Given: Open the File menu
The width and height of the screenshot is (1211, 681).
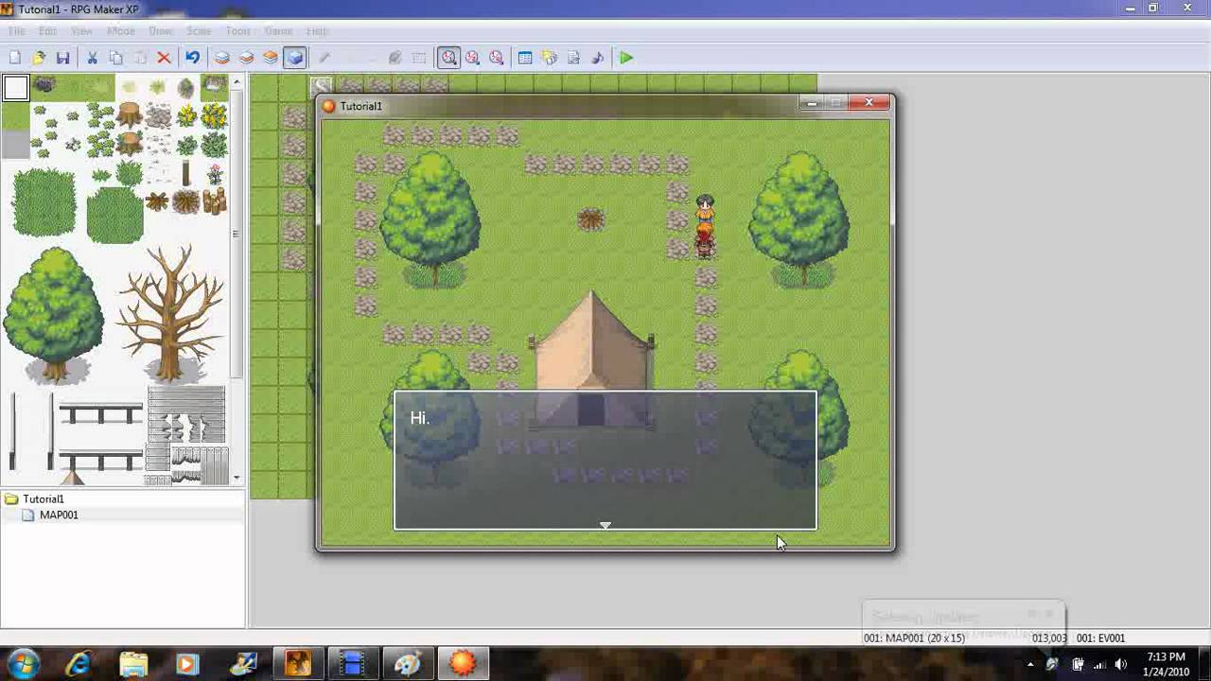Looking at the screenshot, I should pyautogui.click(x=17, y=31).
